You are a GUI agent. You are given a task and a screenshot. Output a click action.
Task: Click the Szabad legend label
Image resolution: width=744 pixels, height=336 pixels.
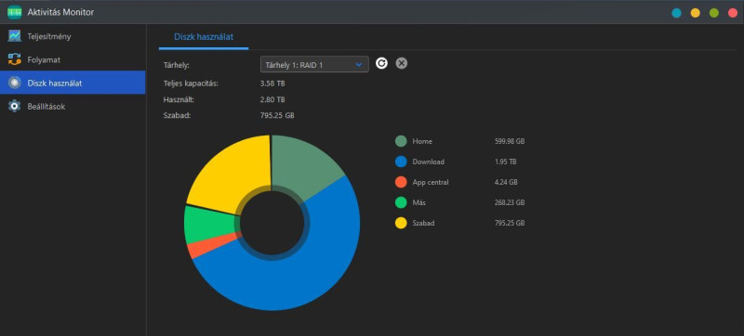pos(423,223)
